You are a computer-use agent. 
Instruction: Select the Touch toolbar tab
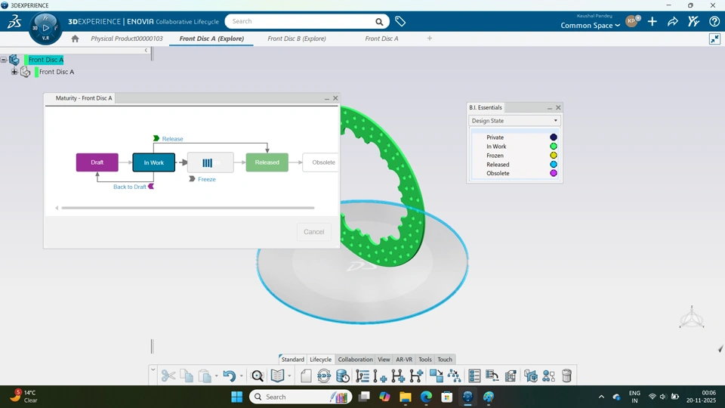[x=445, y=360]
